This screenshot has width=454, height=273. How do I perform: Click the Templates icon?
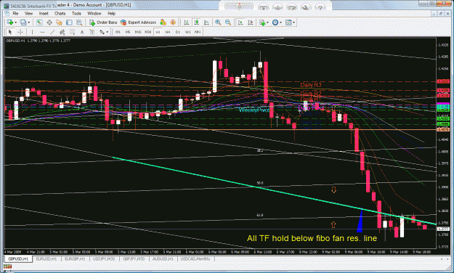click(x=288, y=23)
